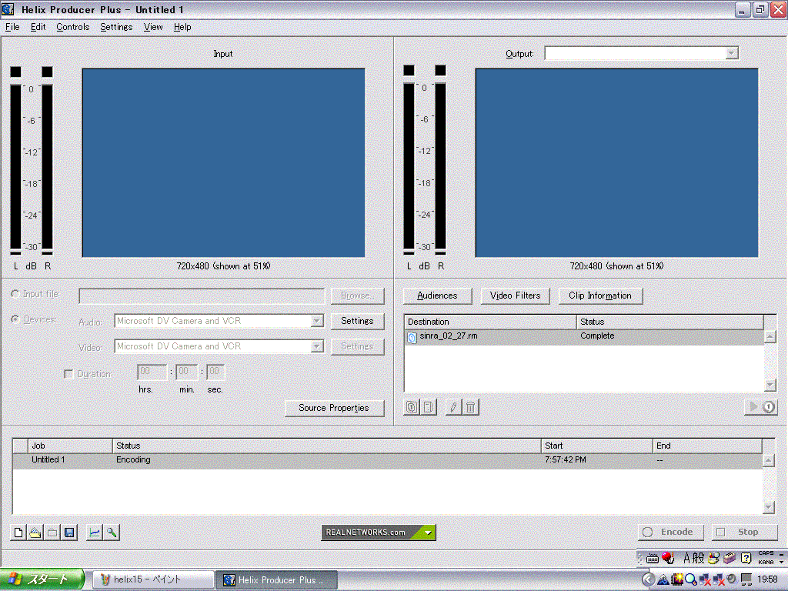Select the Input file radio button
The image size is (788, 591).
click(x=15, y=295)
